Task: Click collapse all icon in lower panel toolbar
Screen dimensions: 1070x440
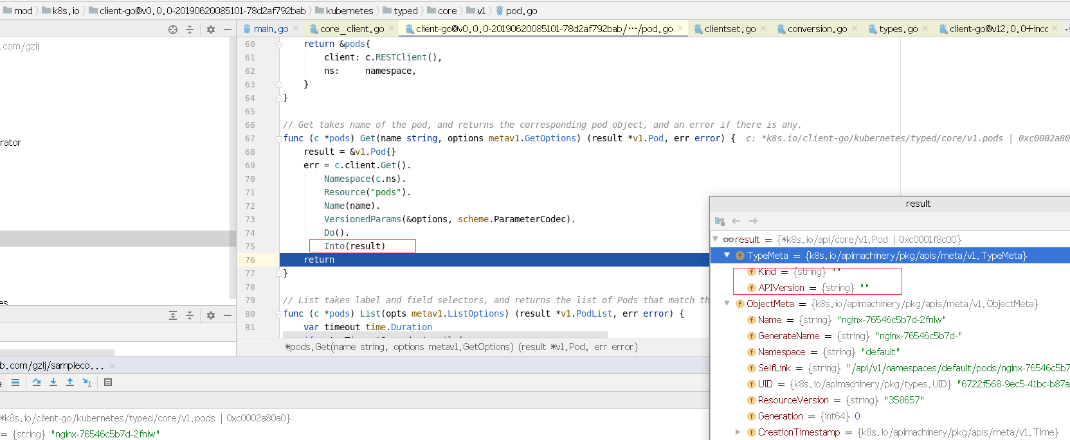Action: tap(190, 315)
